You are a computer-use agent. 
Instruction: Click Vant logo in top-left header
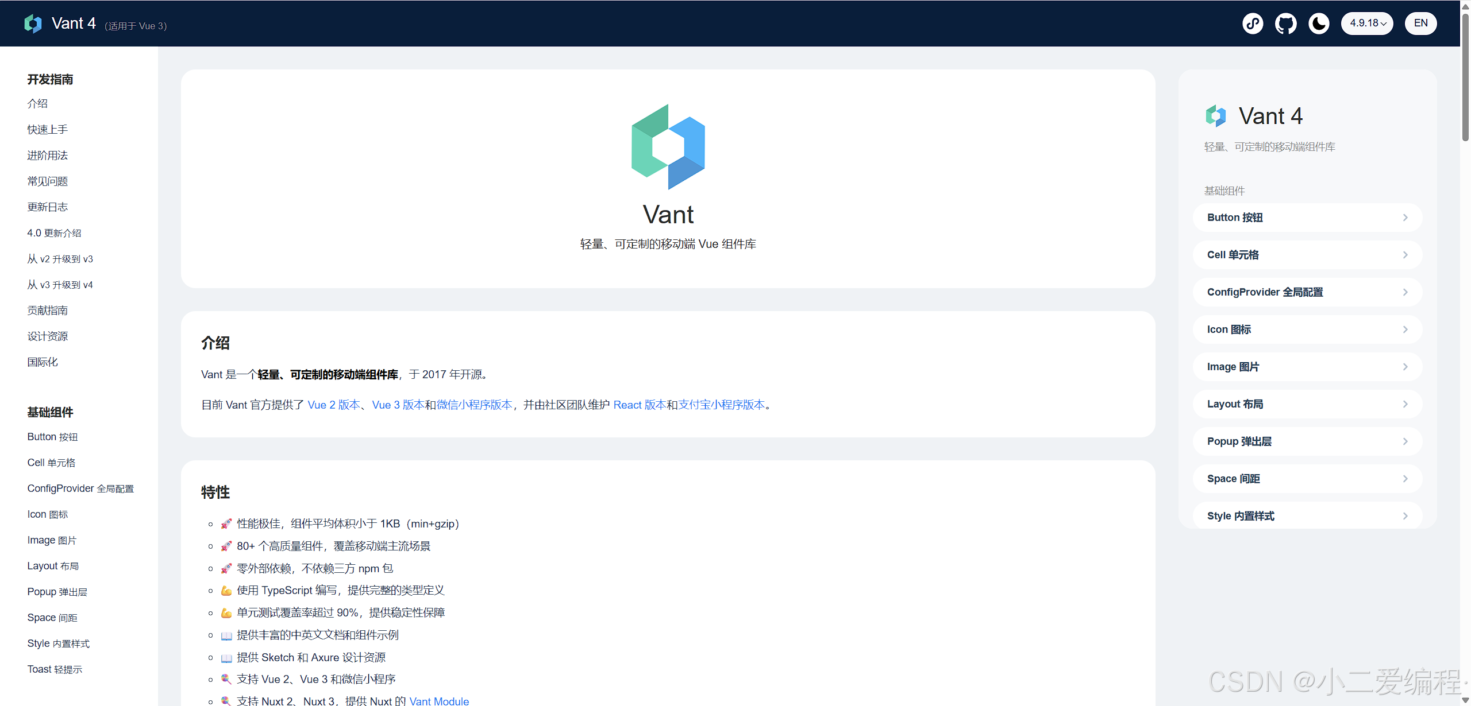point(33,24)
